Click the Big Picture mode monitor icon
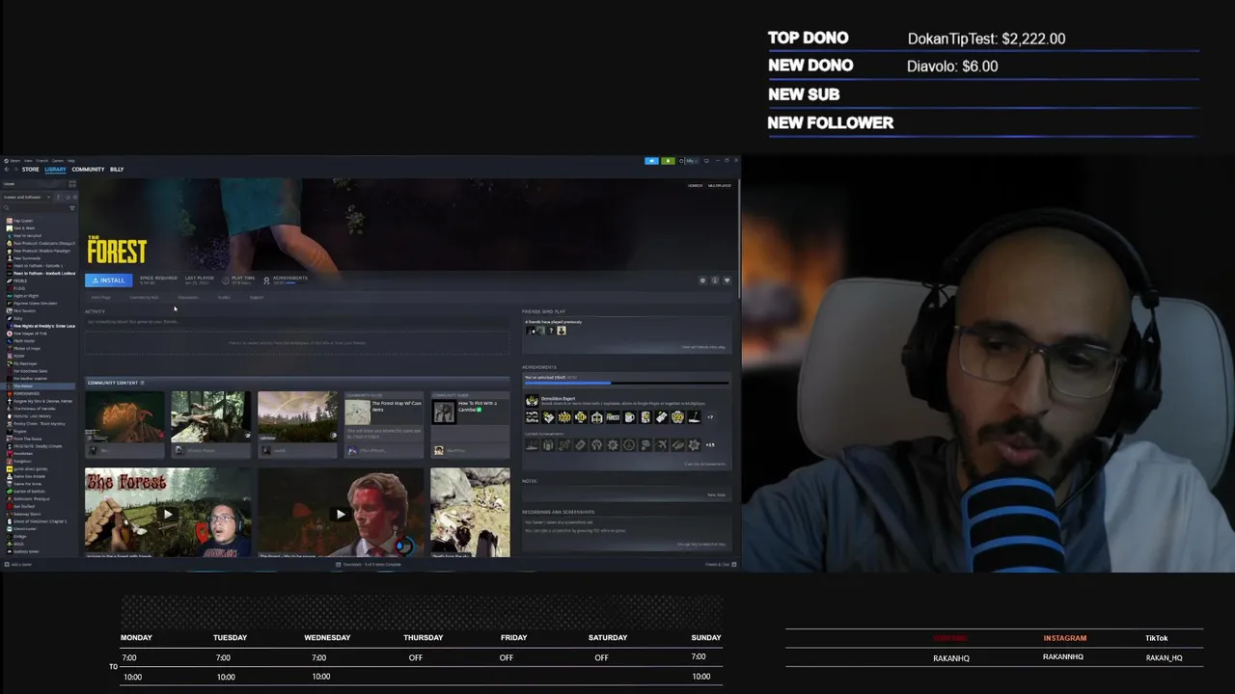This screenshot has height=694, width=1235. (706, 161)
